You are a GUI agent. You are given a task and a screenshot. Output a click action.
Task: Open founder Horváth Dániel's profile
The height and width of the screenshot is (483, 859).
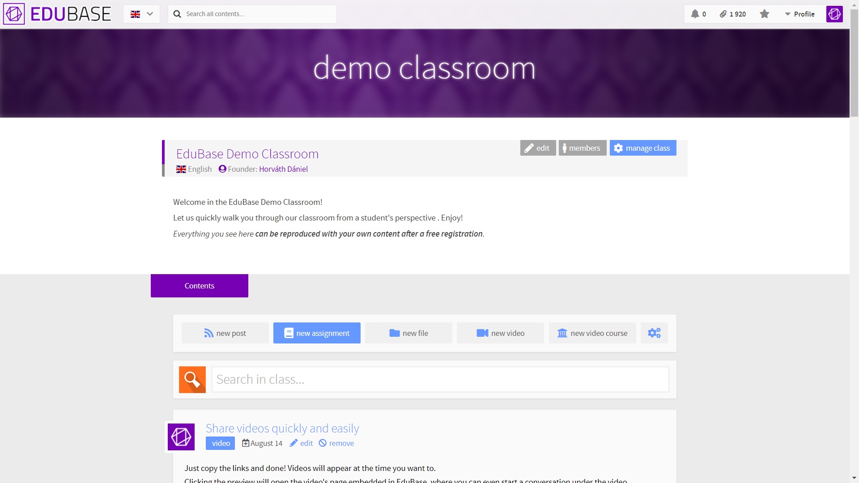pos(283,169)
